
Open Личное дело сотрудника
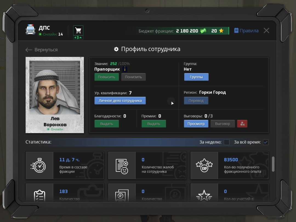[x=120, y=100]
